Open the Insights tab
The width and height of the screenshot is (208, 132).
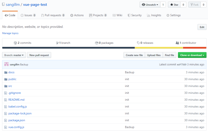[x=154, y=15]
